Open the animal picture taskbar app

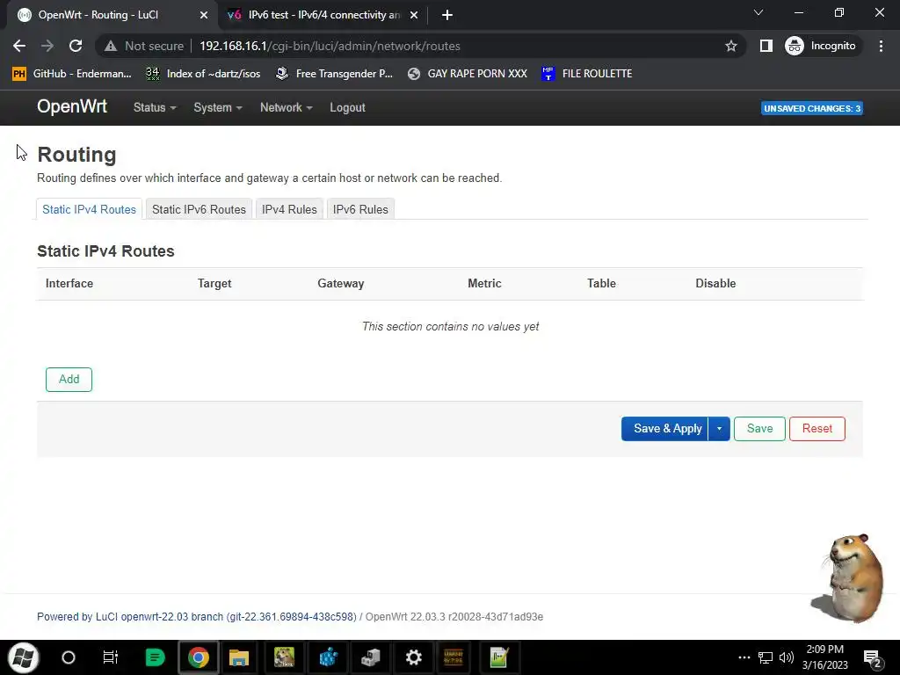click(x=284, y=657)
